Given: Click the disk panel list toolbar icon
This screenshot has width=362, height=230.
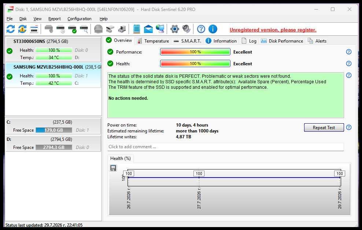Looking at the screenshot, I should click(34, 29).
